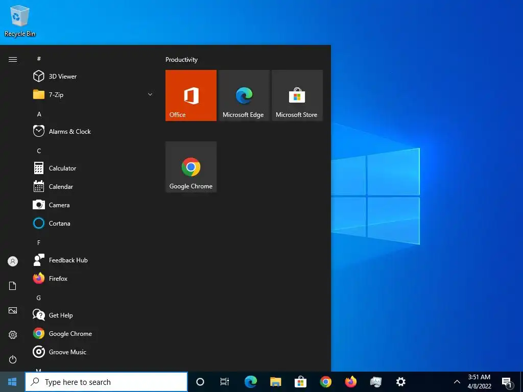Open the Get Help app
Viewport: 523px width, 392px height.
[x=93, y=315]
